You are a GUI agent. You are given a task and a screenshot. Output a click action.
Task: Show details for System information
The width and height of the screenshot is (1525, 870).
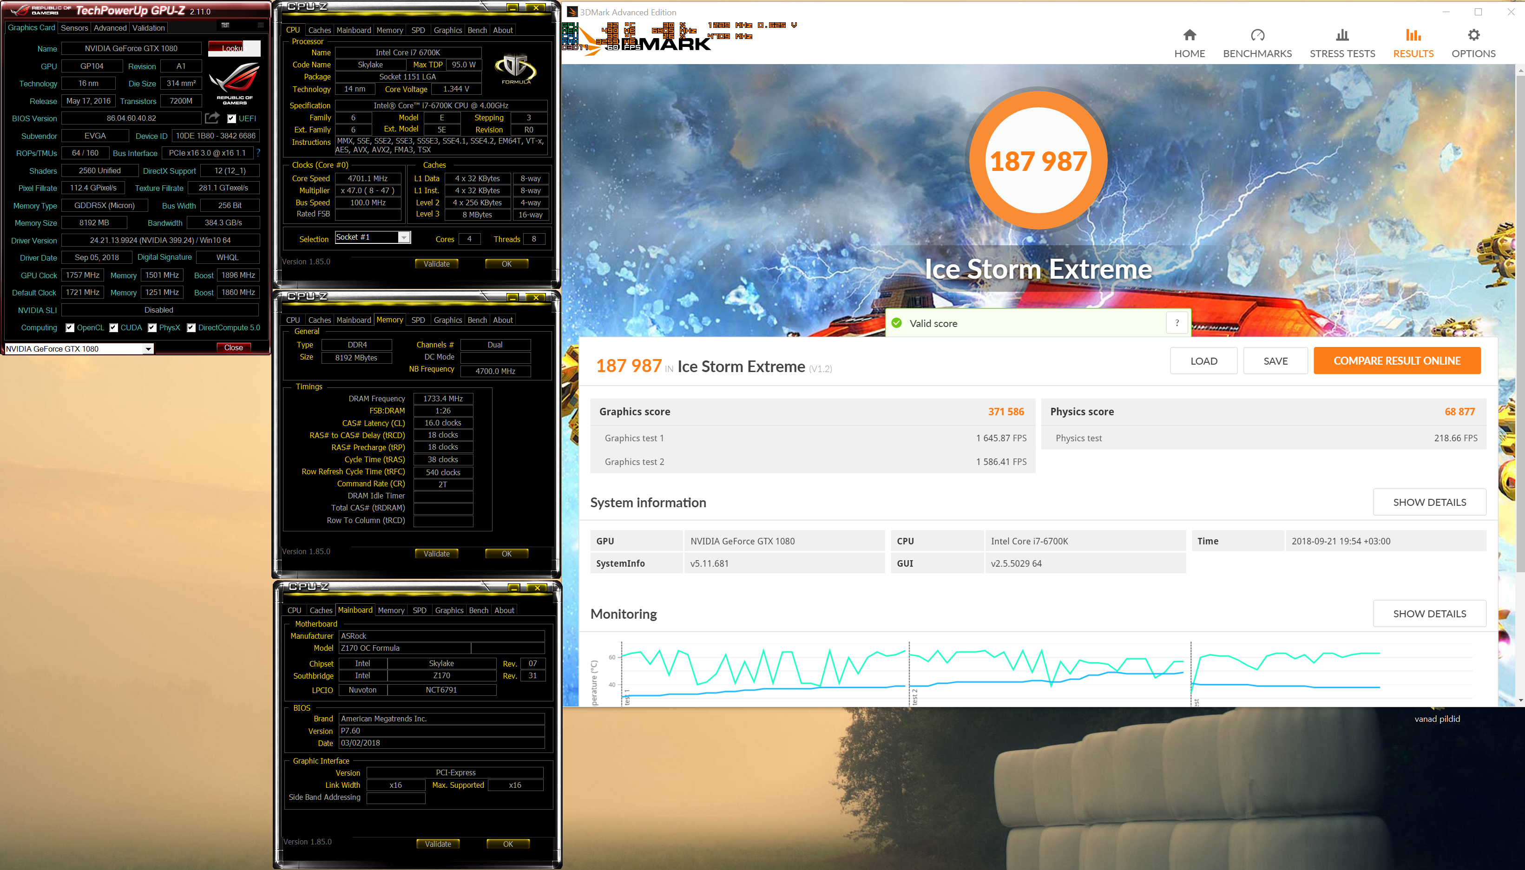tap(1429, 503)
